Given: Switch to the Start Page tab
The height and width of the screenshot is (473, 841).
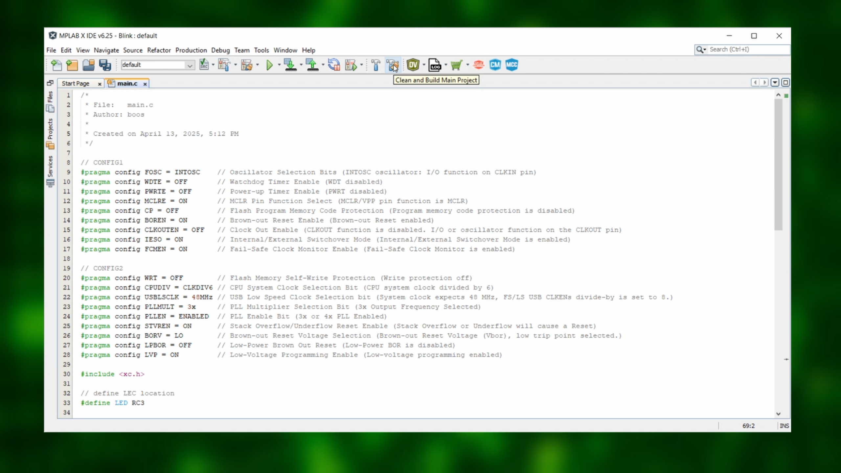Looking at the screenshot, I should point(76,84).
